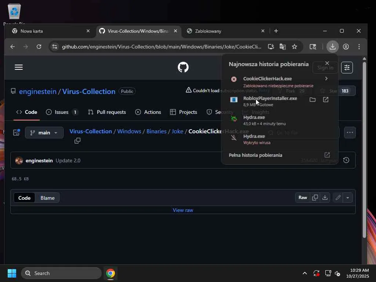The width and height of the screenshot is (376, 282).
Task: Switch to the Code repository tab
Action: tap(26, 112)
